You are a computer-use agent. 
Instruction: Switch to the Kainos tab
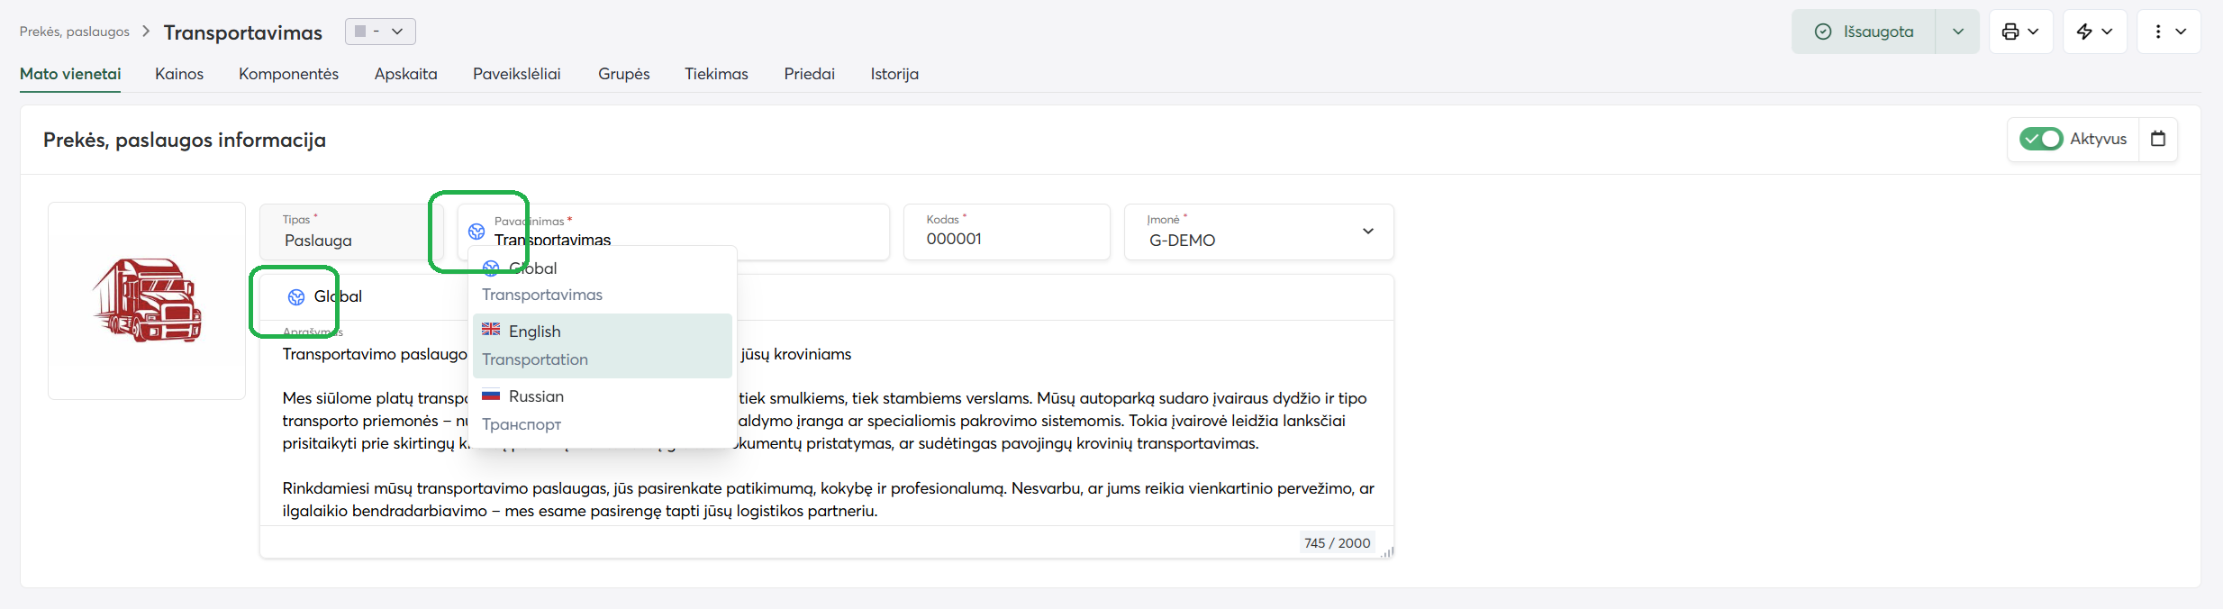(179, 74)
